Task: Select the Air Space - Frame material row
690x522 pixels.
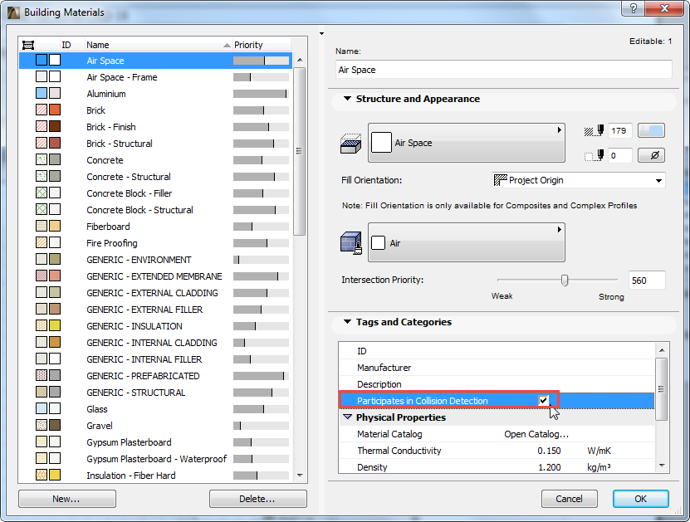Action: (x=155, y=77)
